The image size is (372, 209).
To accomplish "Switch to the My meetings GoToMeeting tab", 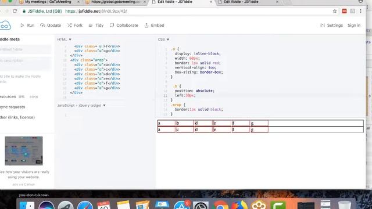I will point(48,2).
